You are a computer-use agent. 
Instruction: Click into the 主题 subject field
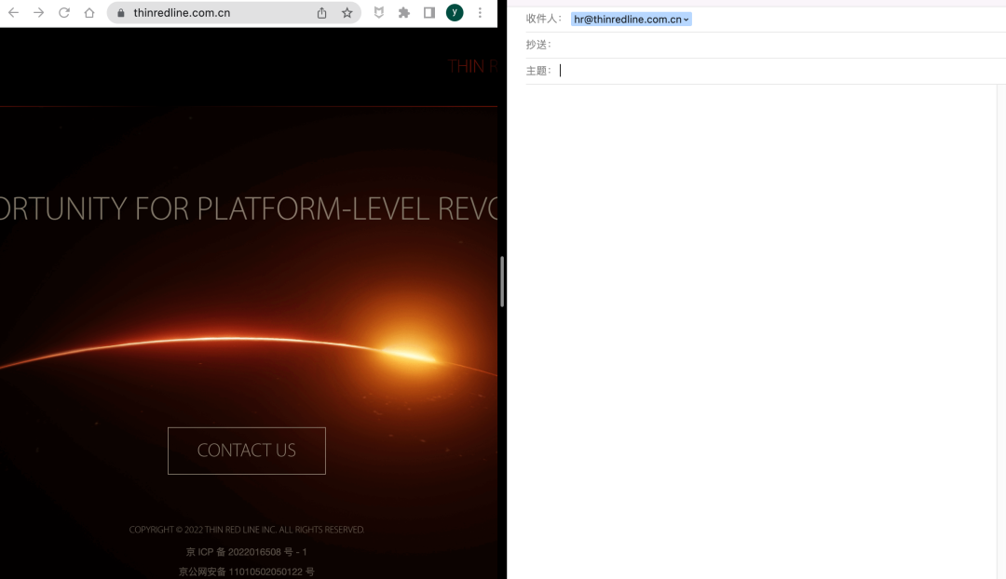773,71
